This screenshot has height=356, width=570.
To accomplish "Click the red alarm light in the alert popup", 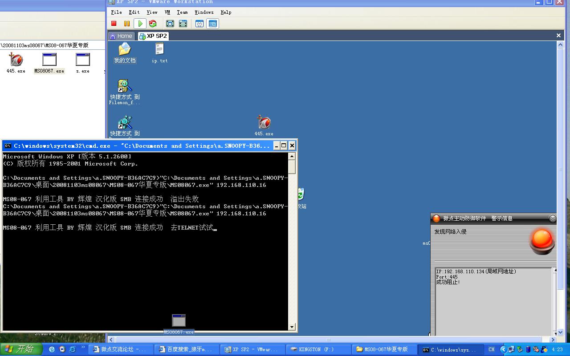I will 542,241.
